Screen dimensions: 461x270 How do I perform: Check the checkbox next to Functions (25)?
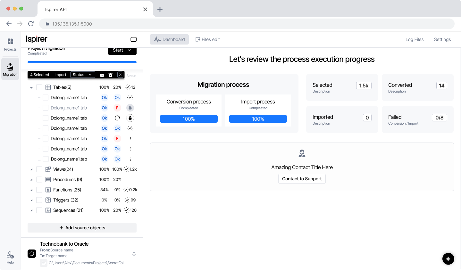point(39,190)
